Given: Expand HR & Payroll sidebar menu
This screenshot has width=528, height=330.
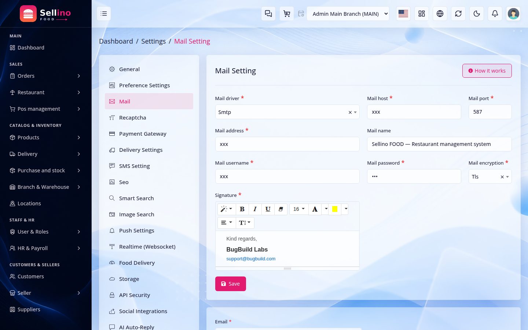Looking at the screenshot, I should click(45, 248).
